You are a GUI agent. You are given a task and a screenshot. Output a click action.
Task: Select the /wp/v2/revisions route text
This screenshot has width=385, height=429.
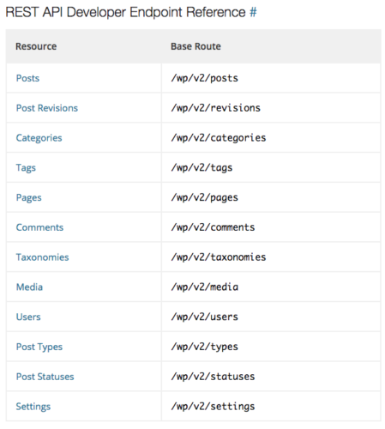pyautogui.click(x=216, y=108)
